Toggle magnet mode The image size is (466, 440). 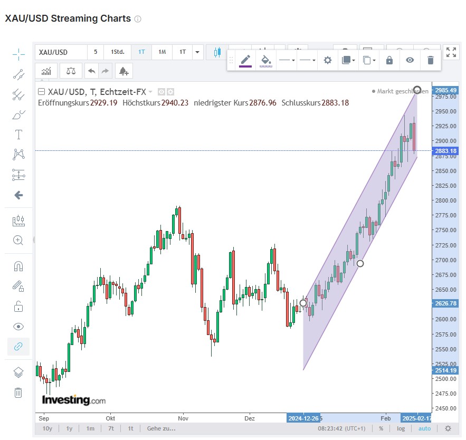point(18,266)
